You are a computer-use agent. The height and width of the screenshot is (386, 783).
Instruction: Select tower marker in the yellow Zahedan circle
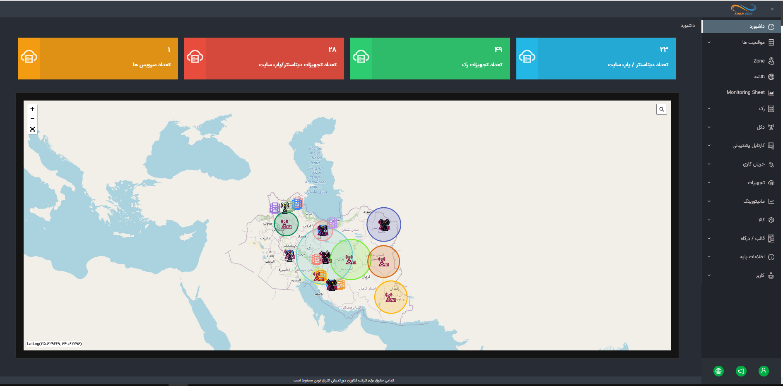point(390,297)
